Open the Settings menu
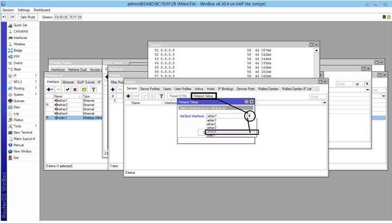 (x=24, y=10)
